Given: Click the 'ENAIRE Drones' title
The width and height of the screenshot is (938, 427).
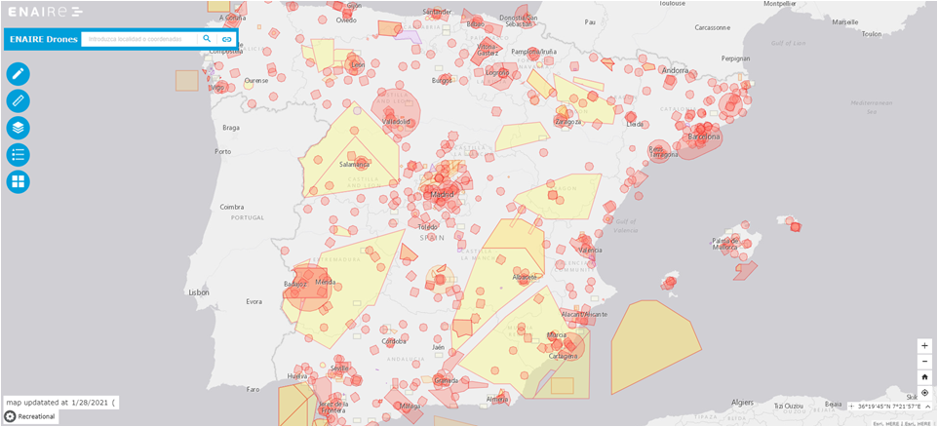Looking at the screenshot, I should coord(43,39).
